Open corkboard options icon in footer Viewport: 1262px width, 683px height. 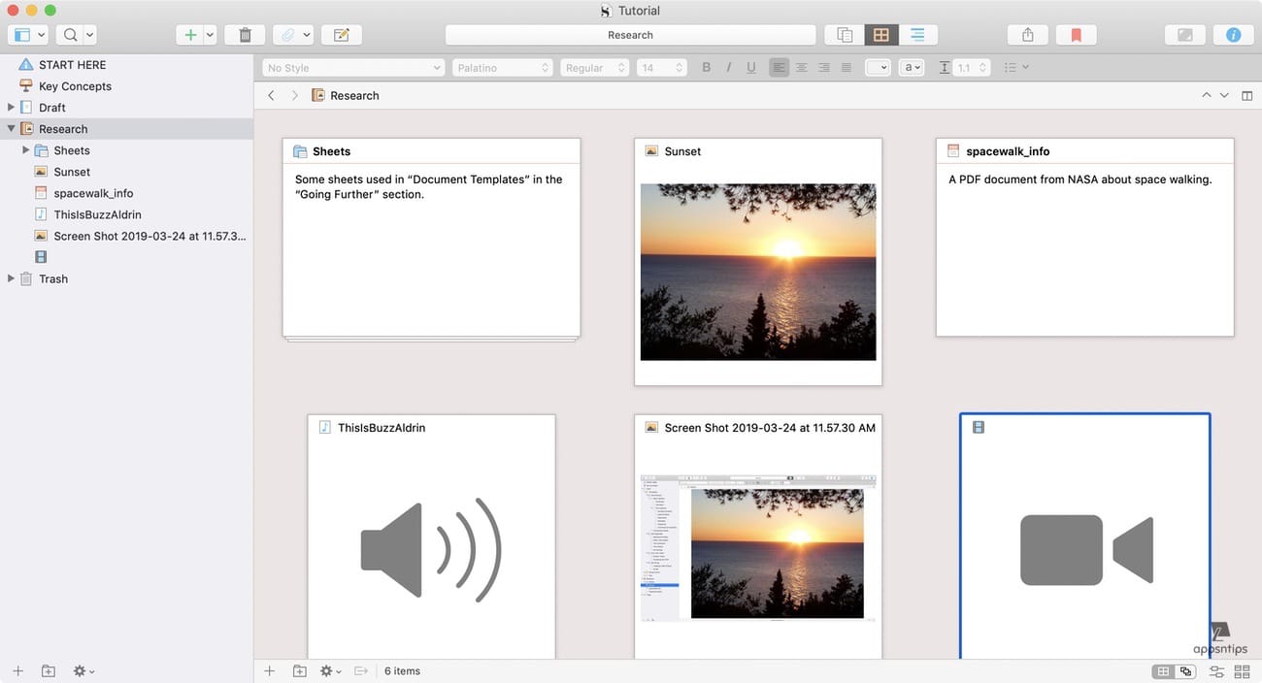pyautogui.click(x=1216, y=671)
